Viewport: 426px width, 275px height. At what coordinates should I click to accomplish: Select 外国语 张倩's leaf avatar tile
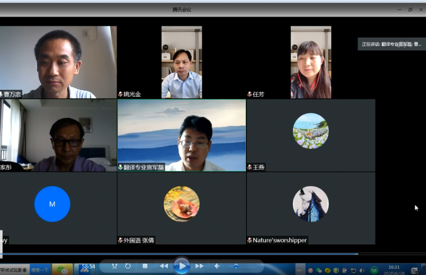coord(181,204)
